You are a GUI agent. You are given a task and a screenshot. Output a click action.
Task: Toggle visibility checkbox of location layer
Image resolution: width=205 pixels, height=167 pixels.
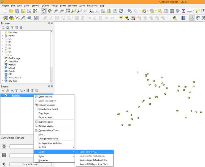6,95
